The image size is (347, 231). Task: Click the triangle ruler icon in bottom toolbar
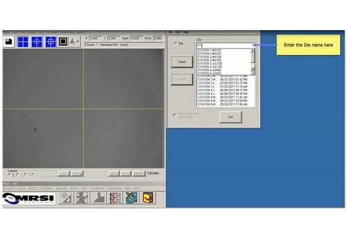(x=67, y=198)
